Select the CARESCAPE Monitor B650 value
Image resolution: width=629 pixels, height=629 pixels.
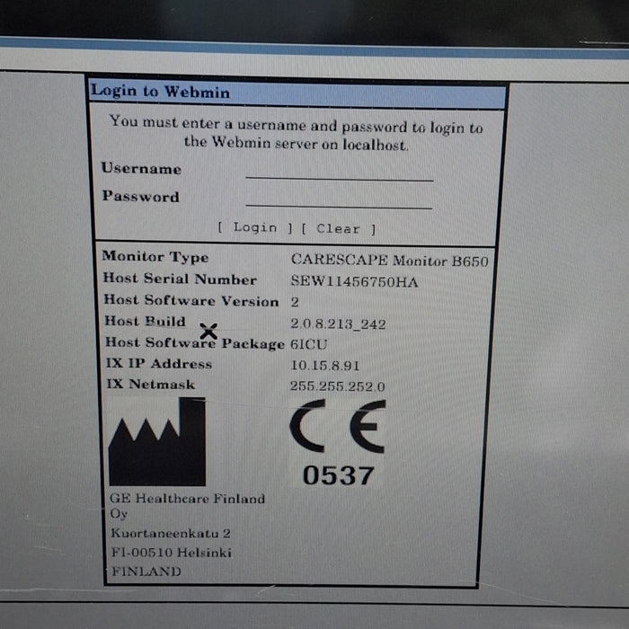tap(390, 259)
